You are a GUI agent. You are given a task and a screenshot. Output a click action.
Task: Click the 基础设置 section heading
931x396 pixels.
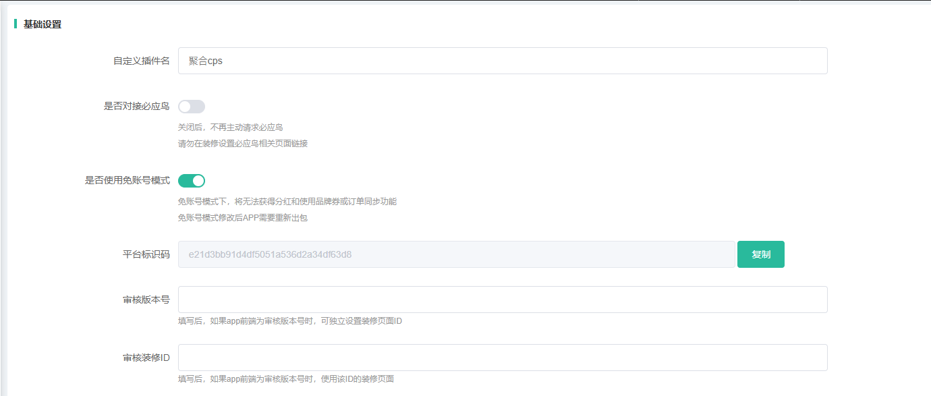(43, 24)
